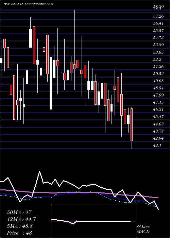This screenshot has width=170, height=238.
Task: Pick the 53.89 value on the price axis
Action: pyautogui.click(x=158, y=45)
